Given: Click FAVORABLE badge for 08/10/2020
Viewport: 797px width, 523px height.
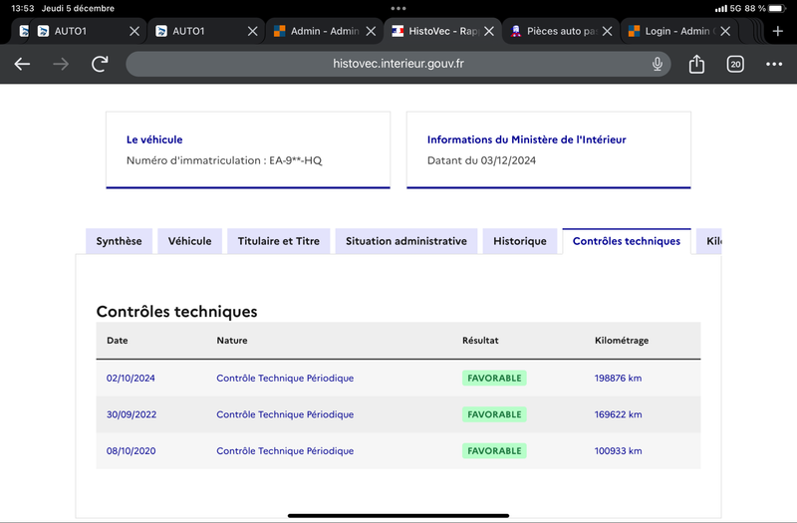Looking at the screenshot, I should tap(494, 451).
